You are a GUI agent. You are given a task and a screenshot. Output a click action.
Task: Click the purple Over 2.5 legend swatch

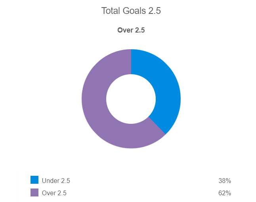[x=34, y=192]
